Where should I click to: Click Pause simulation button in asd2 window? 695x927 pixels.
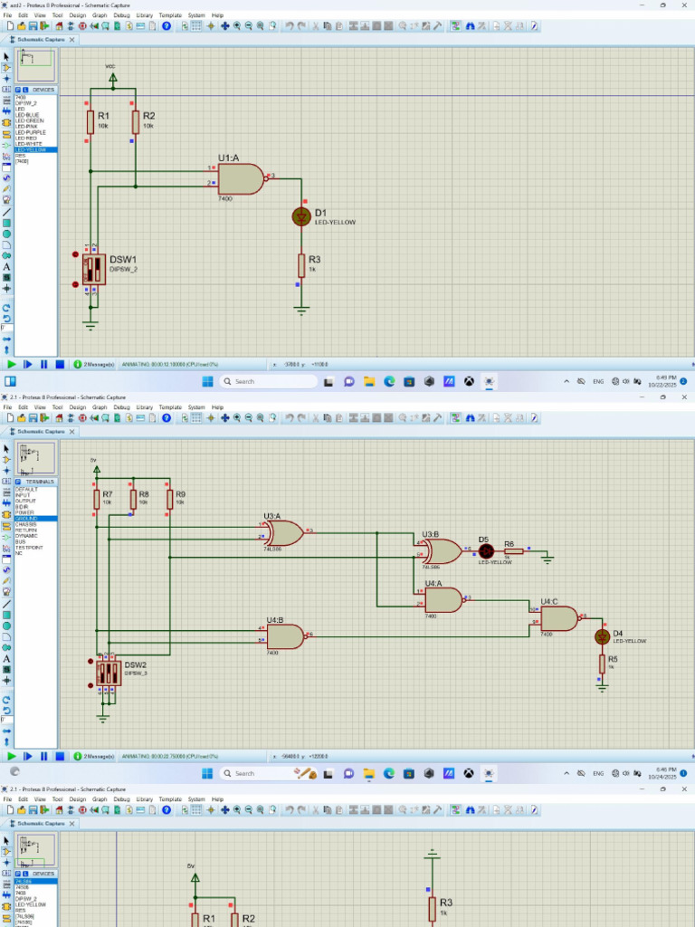[x=43, y=364]
